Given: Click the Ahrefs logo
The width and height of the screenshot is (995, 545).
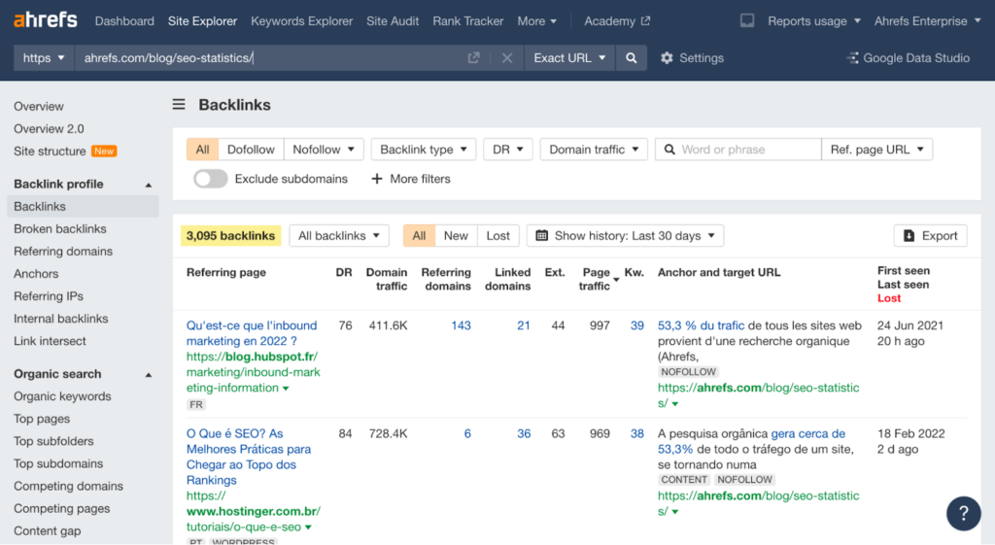Looking at the screenshot, I should [x=45, y=20].
